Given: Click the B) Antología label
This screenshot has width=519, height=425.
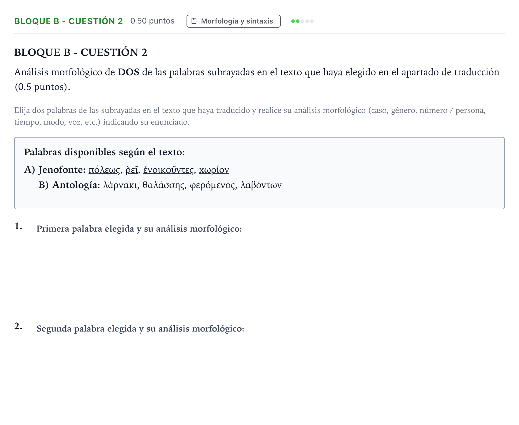Looking at the screenshot, I should tap(69, 185).
